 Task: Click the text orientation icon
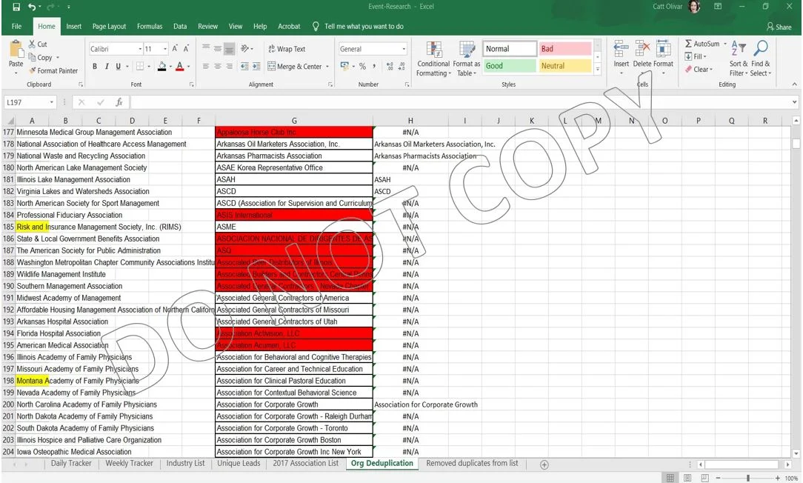pos(244,49)
